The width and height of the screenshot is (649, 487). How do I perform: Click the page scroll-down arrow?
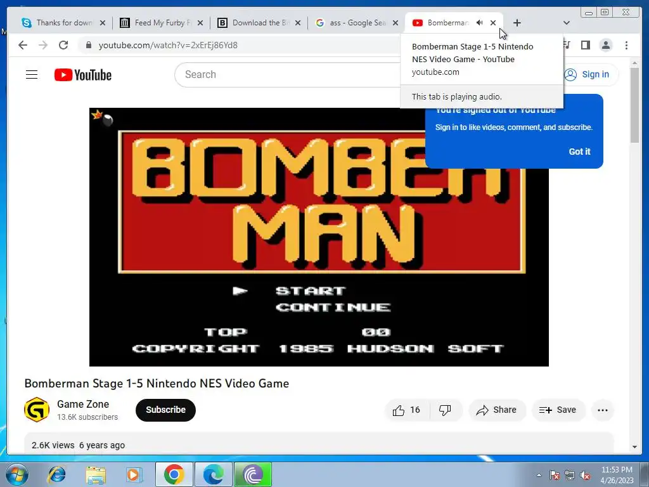click(634, 447)
